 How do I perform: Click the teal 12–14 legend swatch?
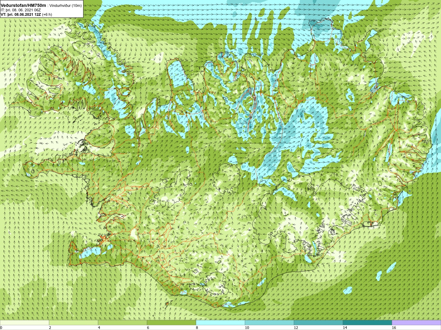coord(318,323)
